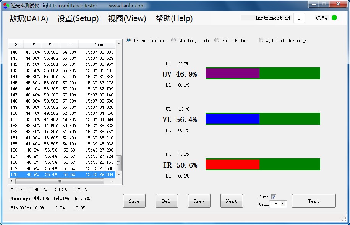Toggle the Auto checkbox

[x=274, y=197]
